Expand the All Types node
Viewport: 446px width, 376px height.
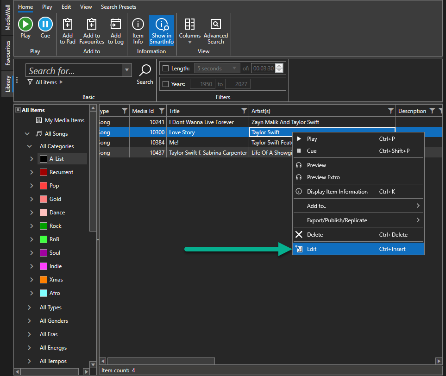point(29,307)
